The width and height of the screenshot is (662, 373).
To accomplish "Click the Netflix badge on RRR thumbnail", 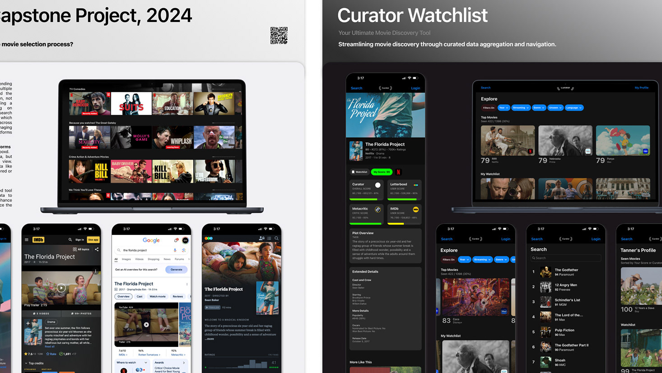I will (x=530, y=151).
